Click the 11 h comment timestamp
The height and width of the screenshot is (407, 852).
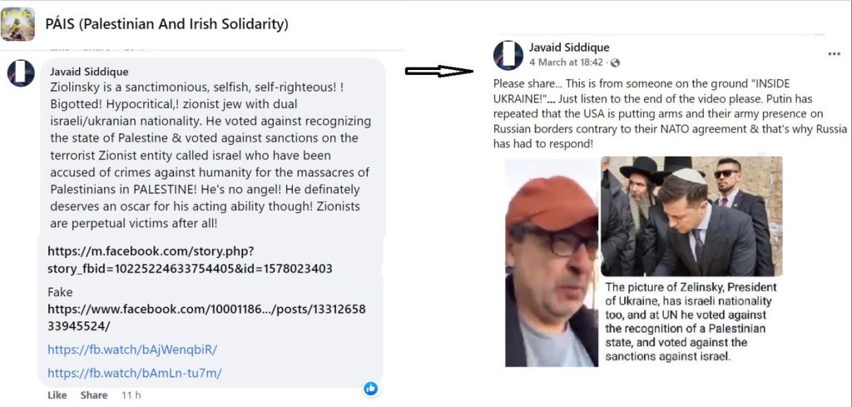(x=131, y=395)
